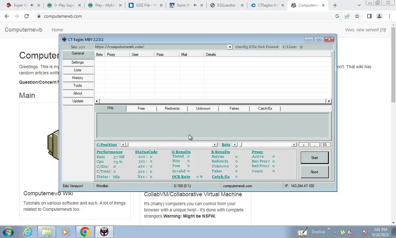The image size is (396, 238).
Task: Open the Lists side tab
Action: click(78, 70)
